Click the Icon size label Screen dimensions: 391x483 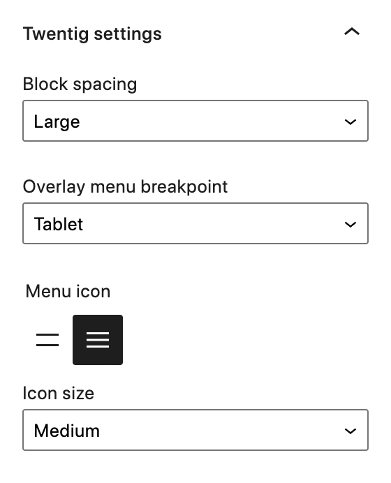pyautogui.click(x=58, y=394)
